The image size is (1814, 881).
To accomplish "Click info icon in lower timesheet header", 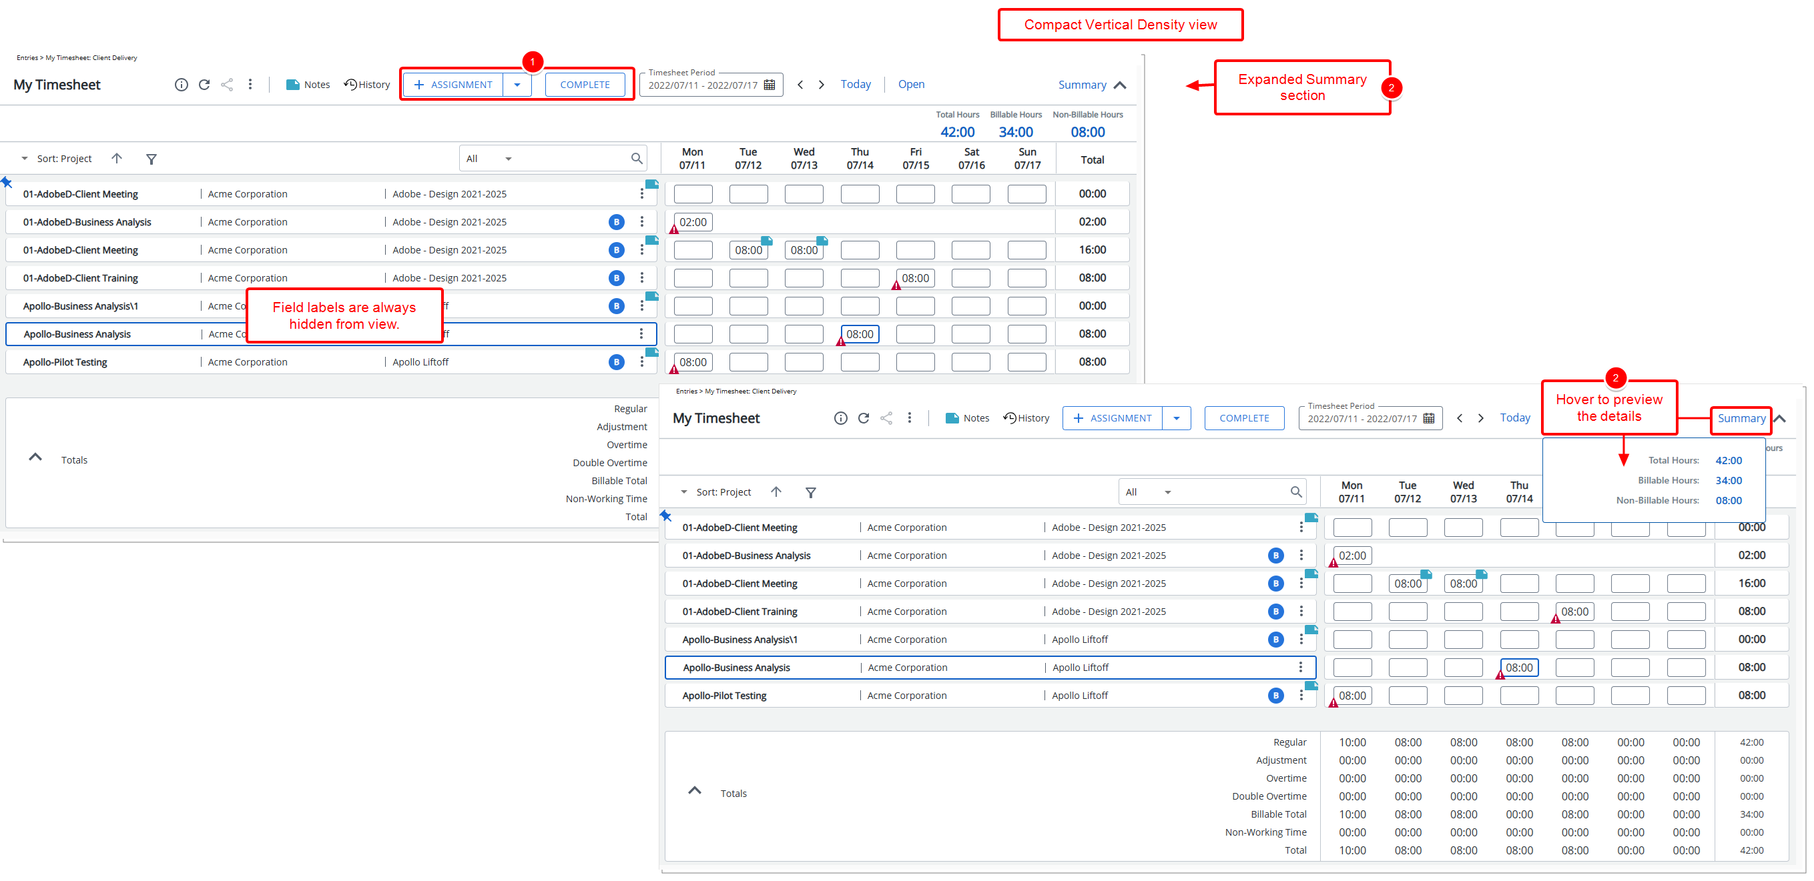I will coord(841,418).
